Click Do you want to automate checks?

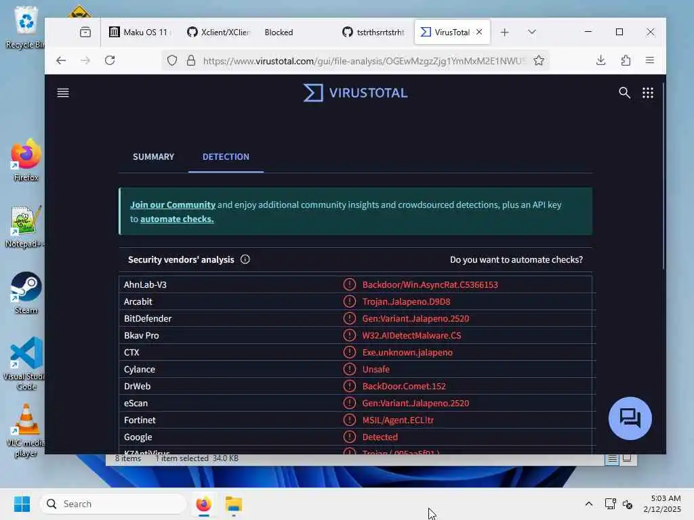click(x=516, y=259)
